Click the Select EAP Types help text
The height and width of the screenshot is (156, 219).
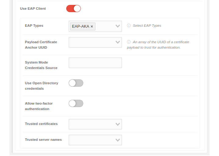[x=147, y=26]
